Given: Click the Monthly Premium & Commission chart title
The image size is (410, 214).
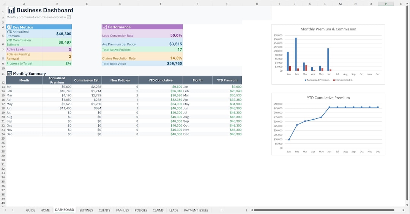Looking at the screenshot, I should point(328,29).
